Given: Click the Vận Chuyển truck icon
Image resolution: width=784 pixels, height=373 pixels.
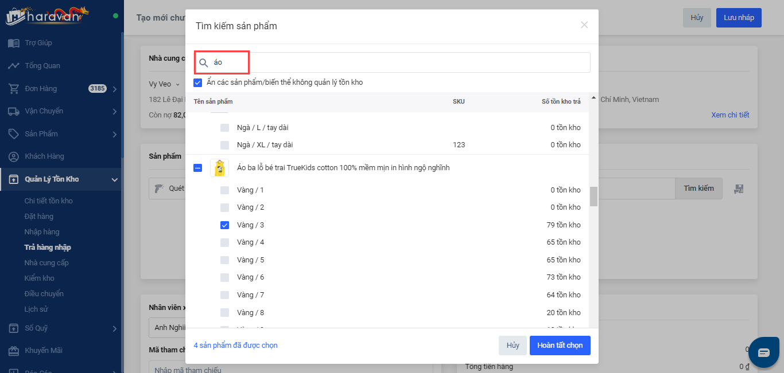Looking at the screenshot, I should [x=14, y=111].
